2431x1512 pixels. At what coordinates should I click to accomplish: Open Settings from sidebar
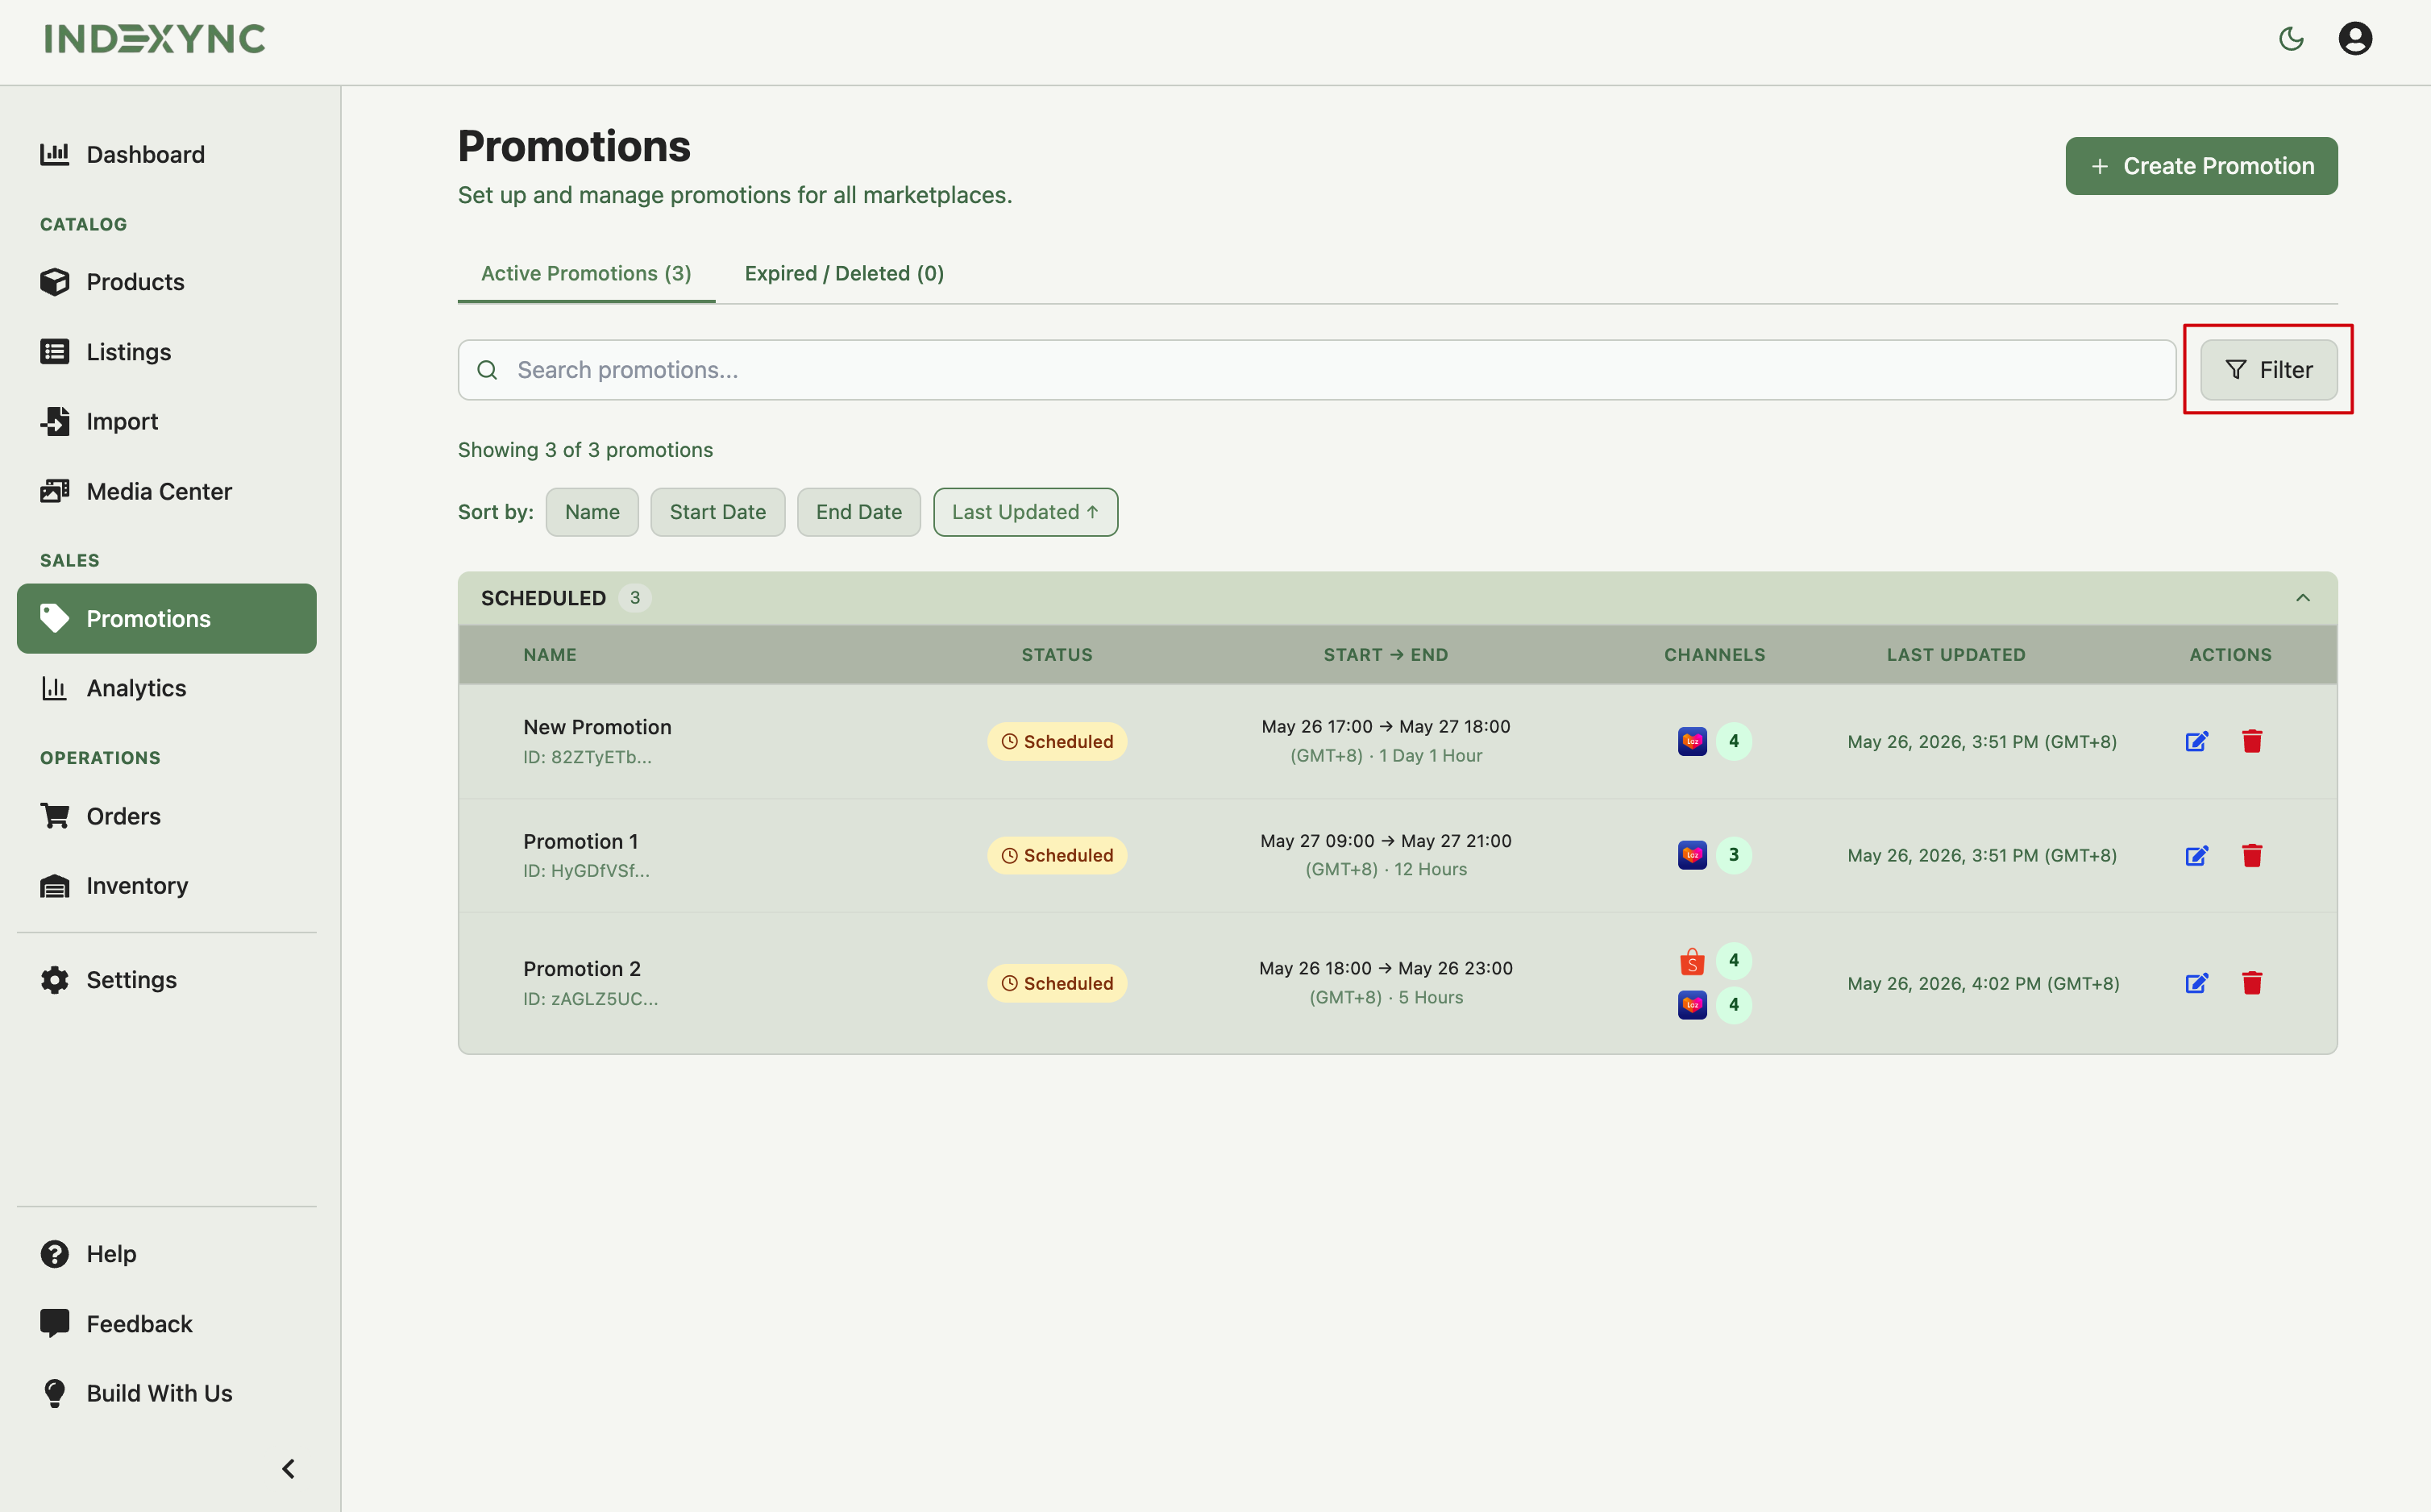pyautogui.click(x=167, y=979)
